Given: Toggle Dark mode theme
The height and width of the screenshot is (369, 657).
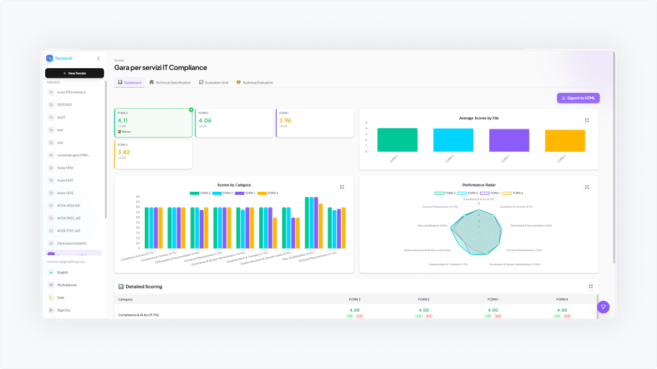Looking at the screenshot, I should [51, 298].
